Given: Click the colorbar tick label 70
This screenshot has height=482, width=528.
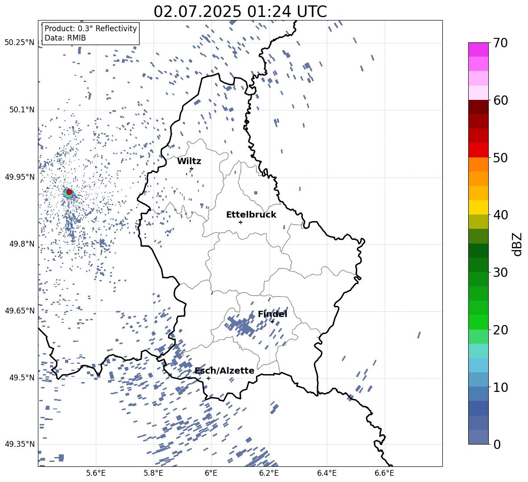Looking at the screenshot, I should click(x=500, y=43).
